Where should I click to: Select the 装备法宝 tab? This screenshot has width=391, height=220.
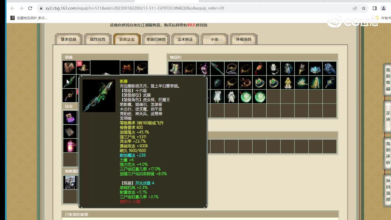click(127, 39)
